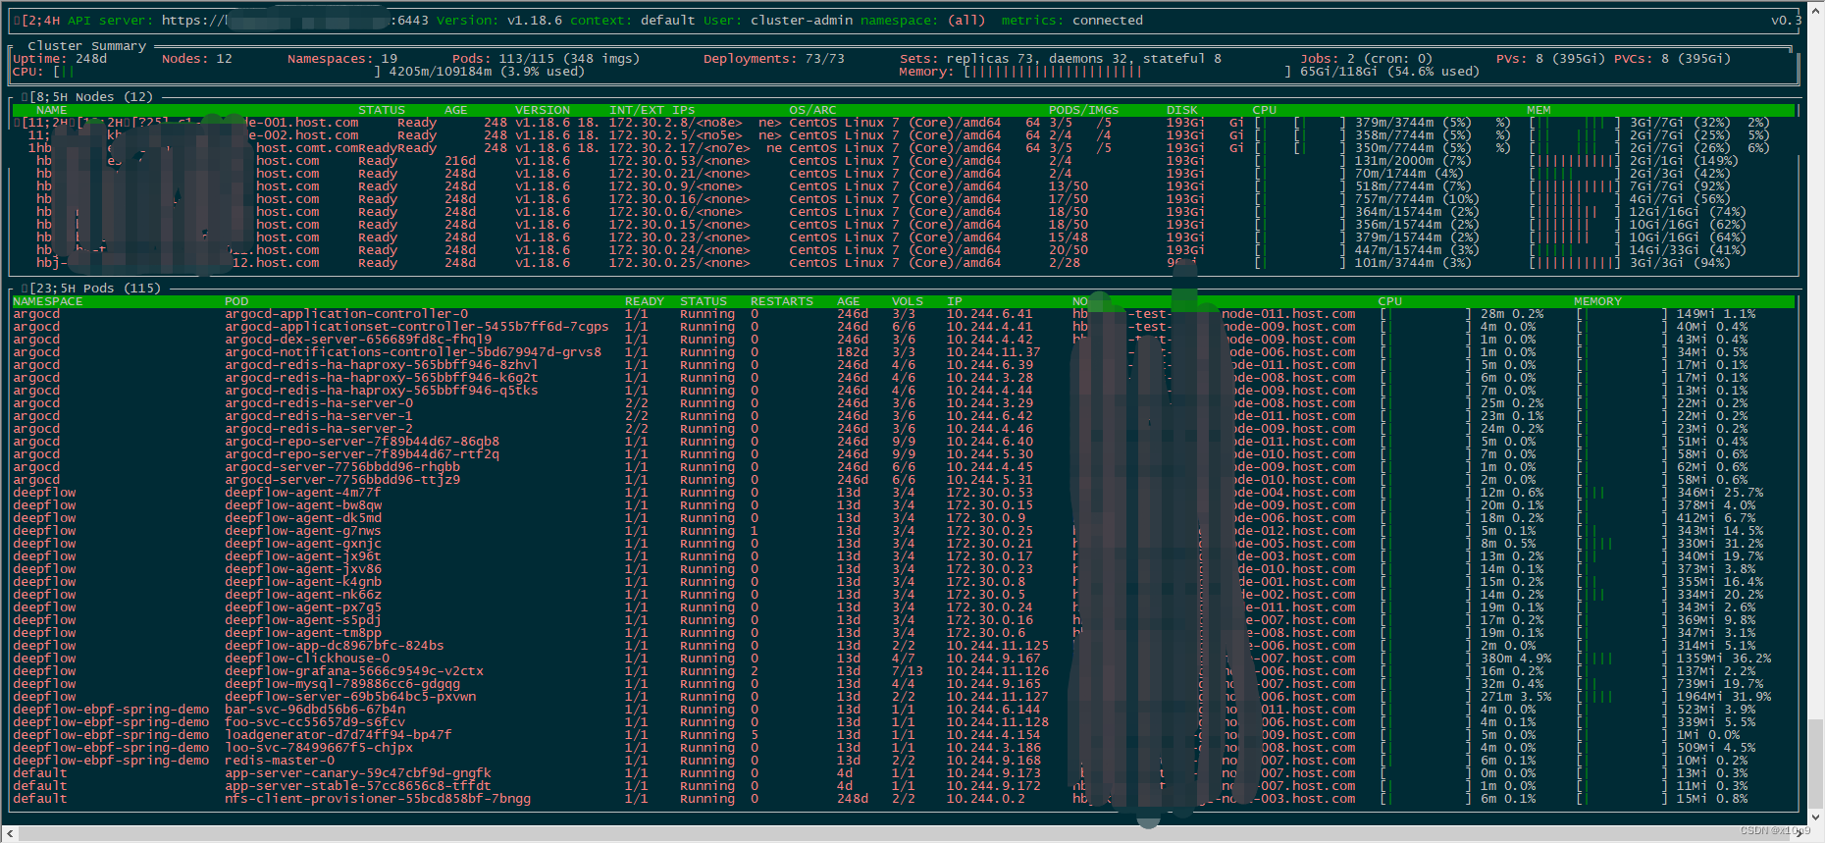Click node IP 172.30.0.53/<none>
The width and height of the screenshot is (1826, 844).
pos(680,161)
